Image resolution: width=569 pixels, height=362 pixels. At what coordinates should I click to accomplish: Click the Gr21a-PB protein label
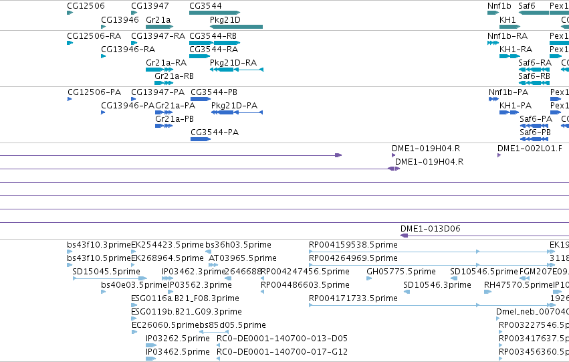[175, 119]
